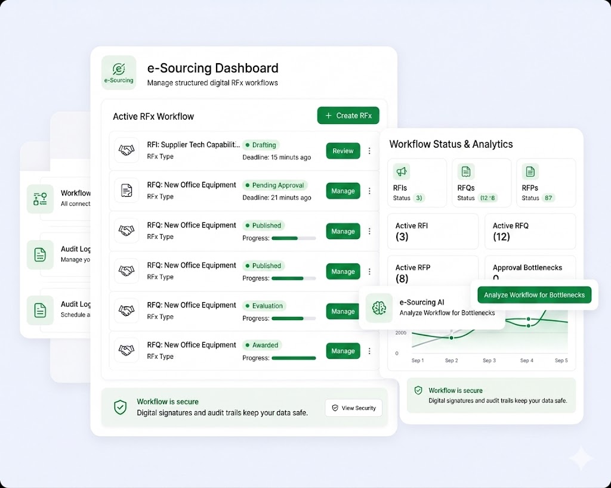Click the RFQs document icon
Screen dimensions: 611x488
click(465, 171)
